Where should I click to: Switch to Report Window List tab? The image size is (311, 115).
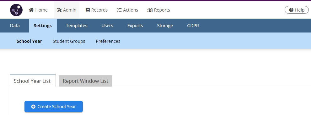pyautogui.click(x=85, y=81)
